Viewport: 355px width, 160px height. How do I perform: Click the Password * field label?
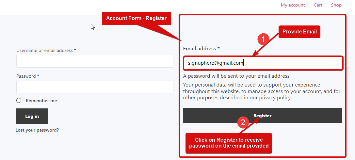click(x=28, y=76)
